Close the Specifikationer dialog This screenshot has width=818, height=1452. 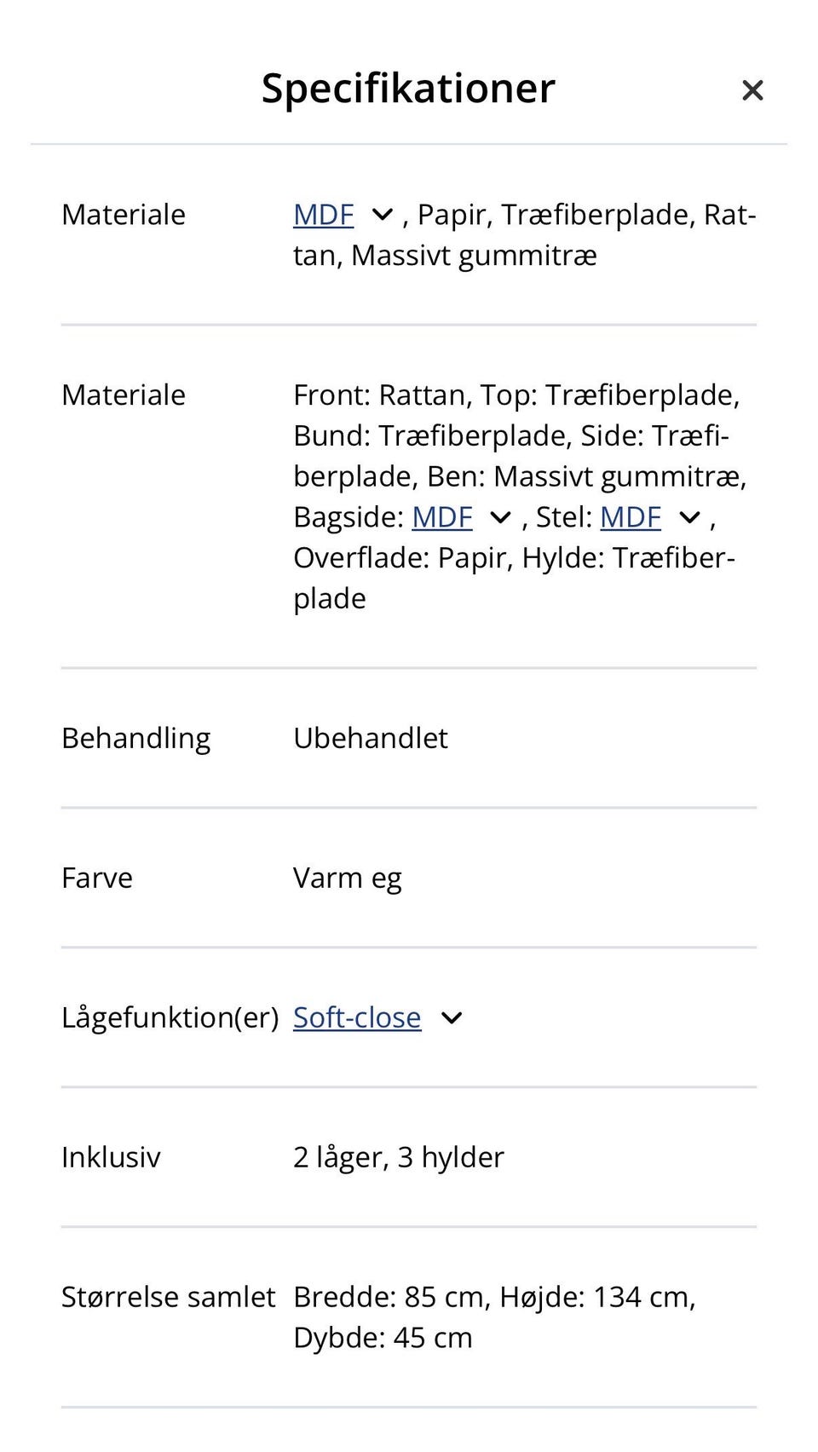pos(752,89)
